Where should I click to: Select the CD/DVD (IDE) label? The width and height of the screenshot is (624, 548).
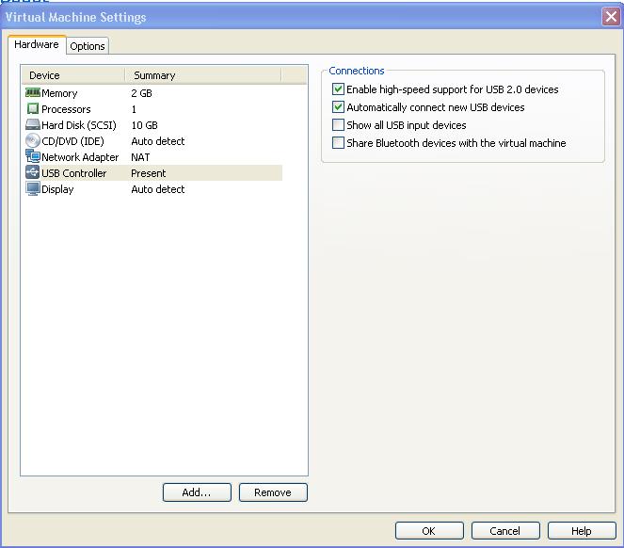tap(72, 141)
